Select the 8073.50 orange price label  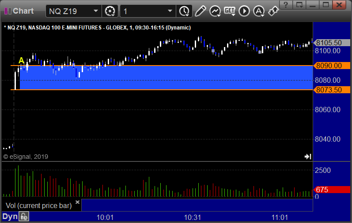(332, 90)
